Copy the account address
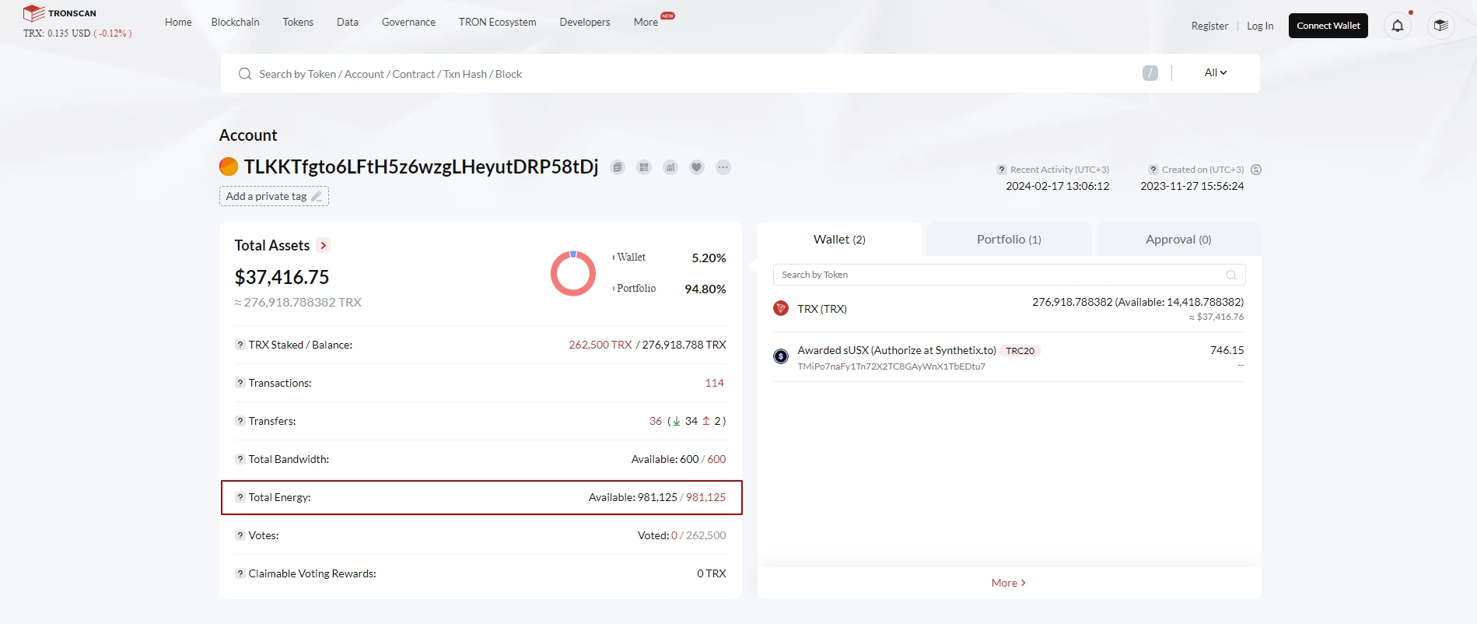This screenshot has width=1477, height=624. click(x=618, y=167)
